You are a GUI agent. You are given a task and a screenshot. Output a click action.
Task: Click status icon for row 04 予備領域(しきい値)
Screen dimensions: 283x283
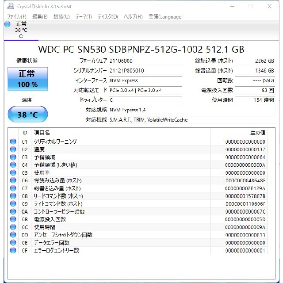(x=13, y=165)
